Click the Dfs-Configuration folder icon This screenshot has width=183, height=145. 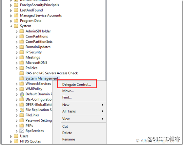pos(21,99)
